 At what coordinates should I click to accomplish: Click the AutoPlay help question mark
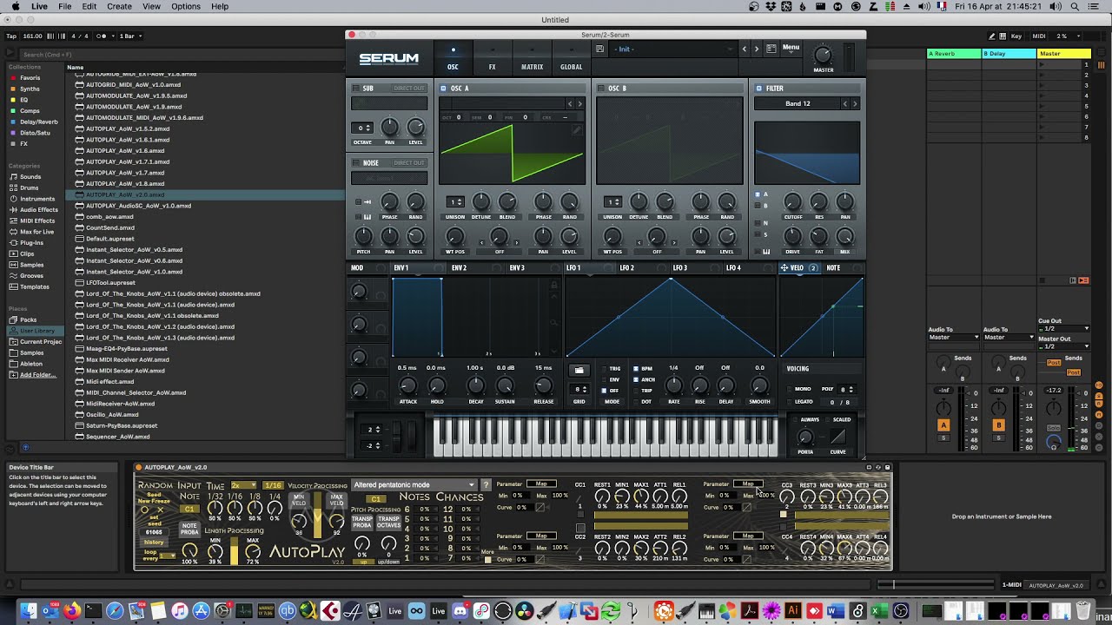(486, 485)
